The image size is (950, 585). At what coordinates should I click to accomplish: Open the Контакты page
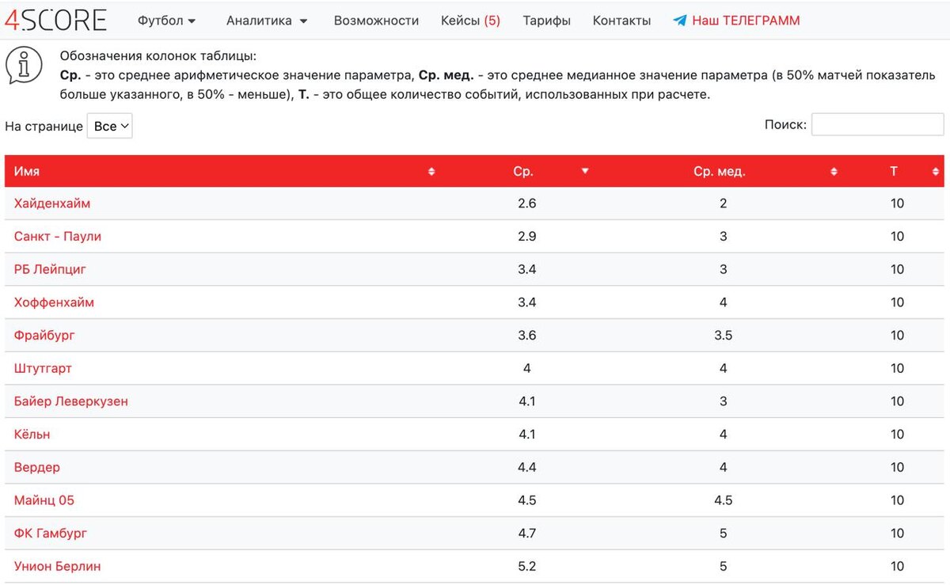621,21
